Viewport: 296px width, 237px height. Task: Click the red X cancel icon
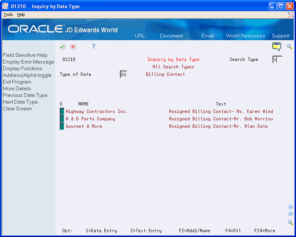[x=73, y=46]
